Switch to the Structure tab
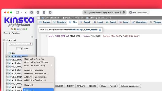The height and width of the screenshot is (91, 162). 59,22
